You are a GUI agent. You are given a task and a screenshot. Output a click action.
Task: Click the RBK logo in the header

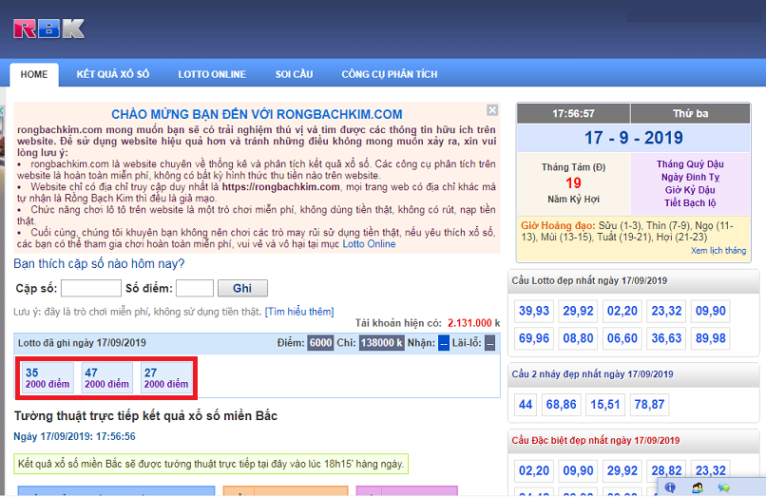click(x=48, y=29)
